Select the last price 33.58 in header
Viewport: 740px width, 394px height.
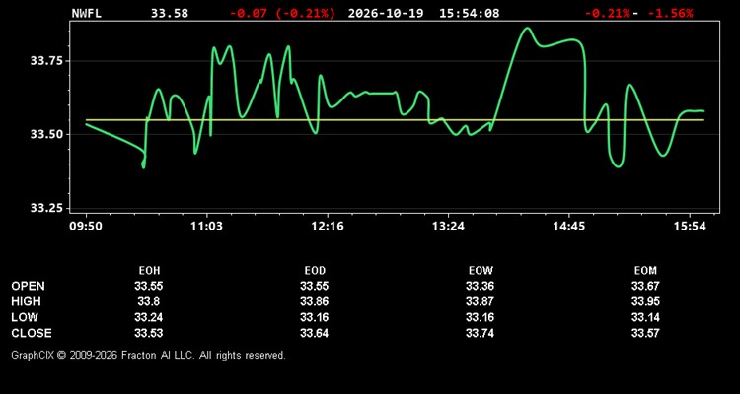170,13
